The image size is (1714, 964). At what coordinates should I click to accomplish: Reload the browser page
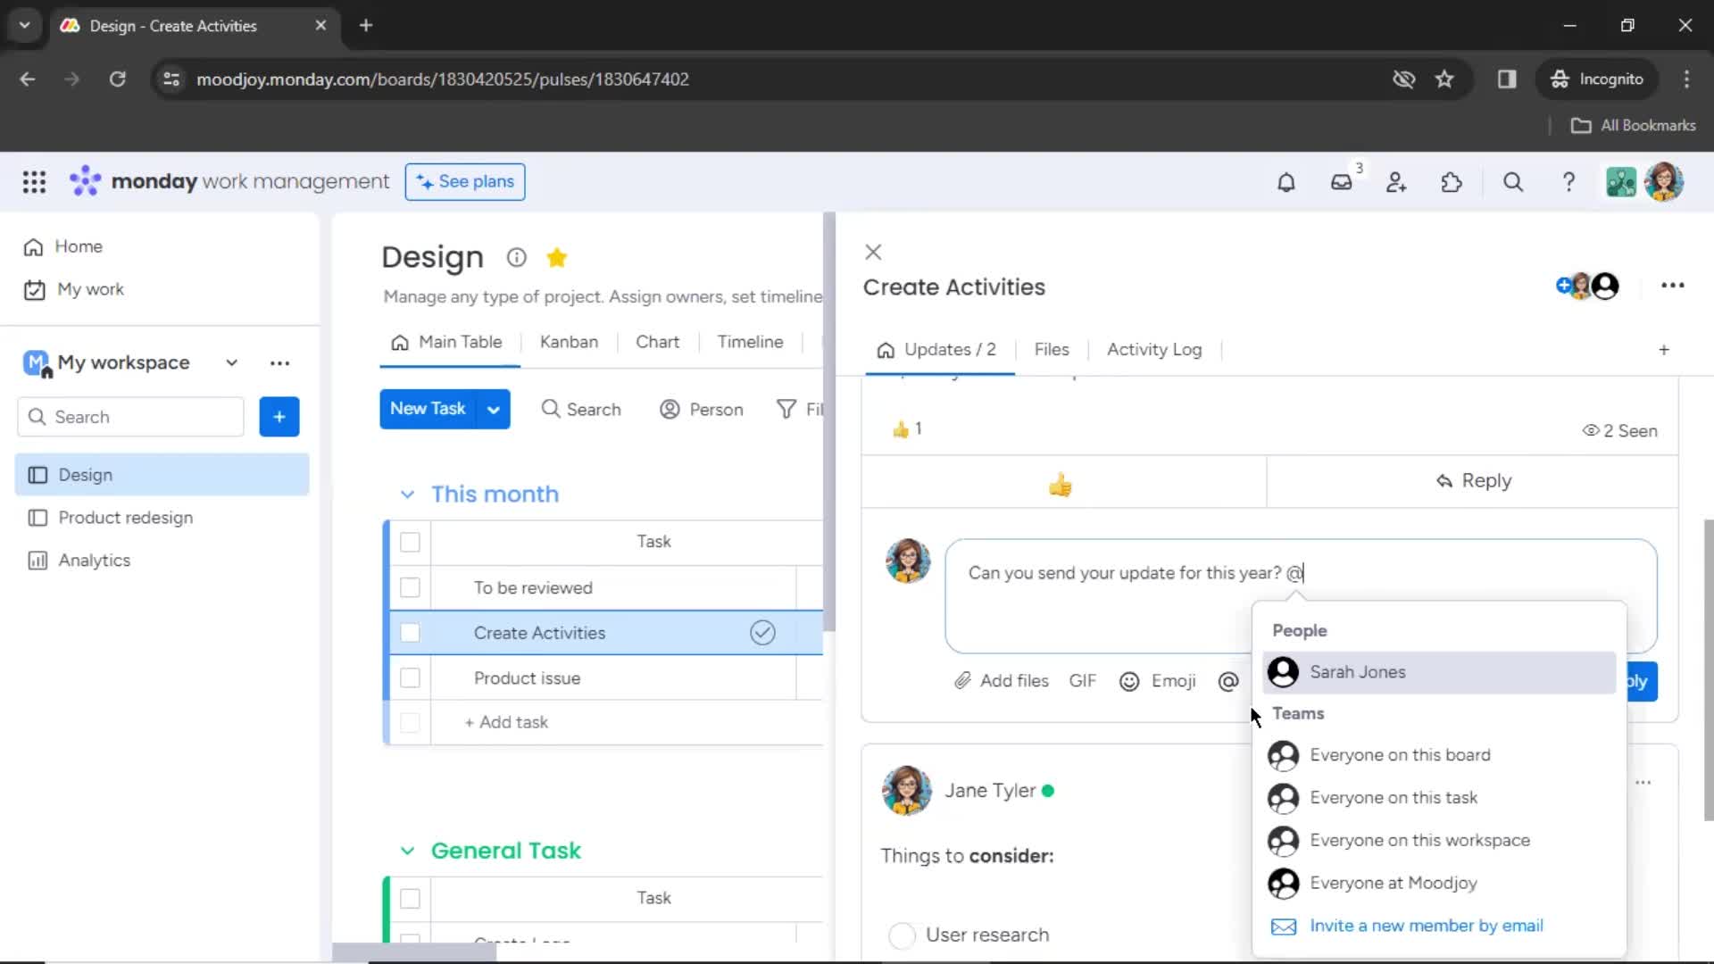coord(117,79)
